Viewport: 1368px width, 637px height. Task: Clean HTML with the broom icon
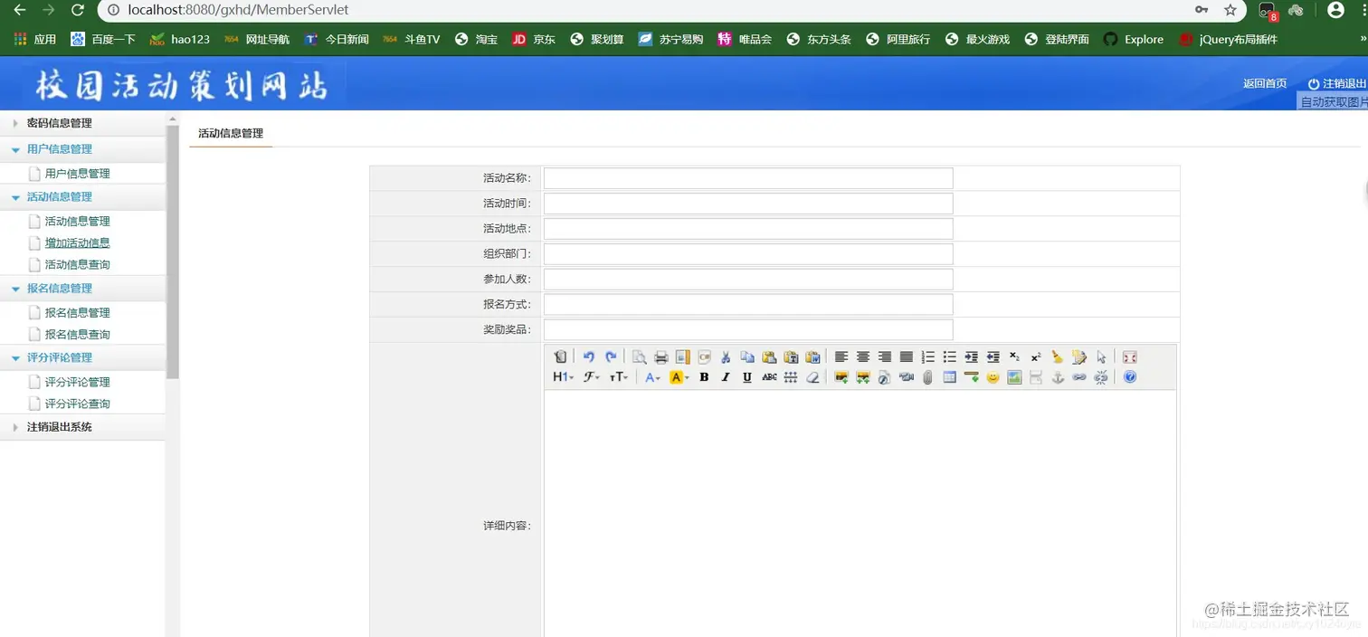[x=1058, y=357]
